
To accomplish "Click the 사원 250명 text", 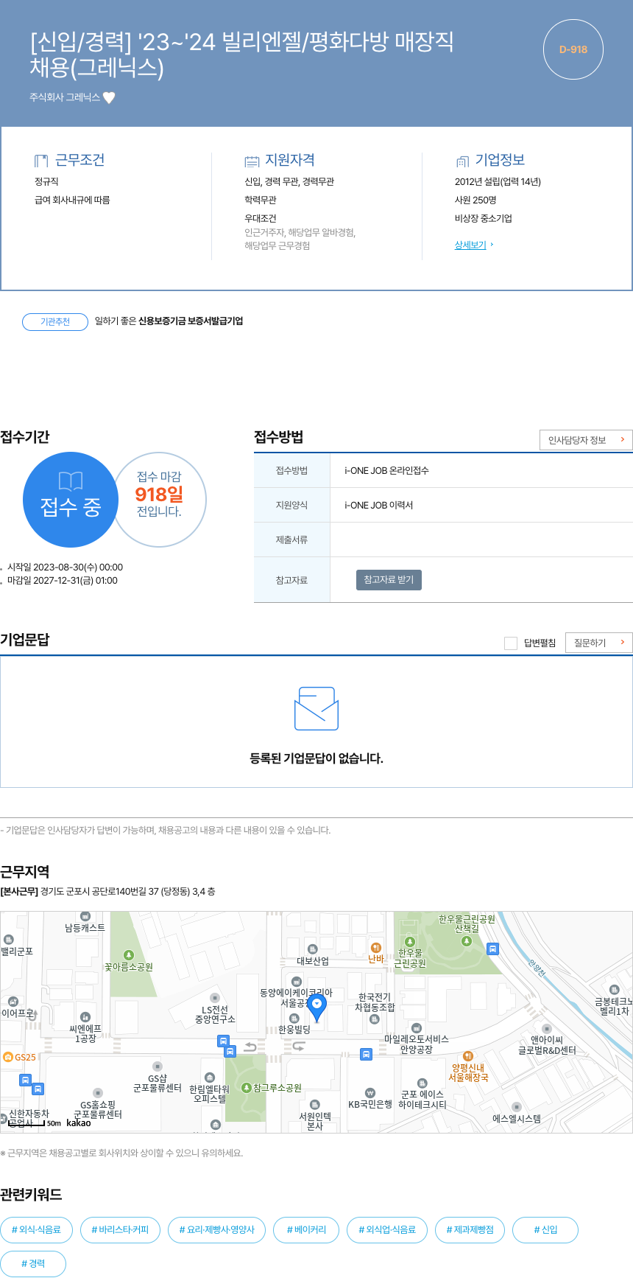I will [x=475, y=200].
